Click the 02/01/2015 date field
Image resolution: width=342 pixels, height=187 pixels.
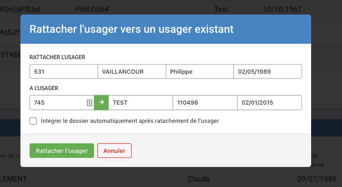pos(269,103)
